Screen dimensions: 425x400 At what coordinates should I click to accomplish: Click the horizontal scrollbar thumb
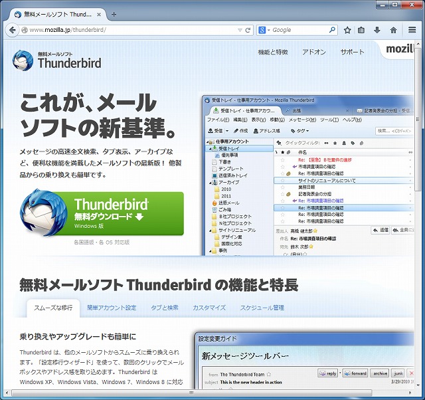pyautogui.click(x=191, y=393)
